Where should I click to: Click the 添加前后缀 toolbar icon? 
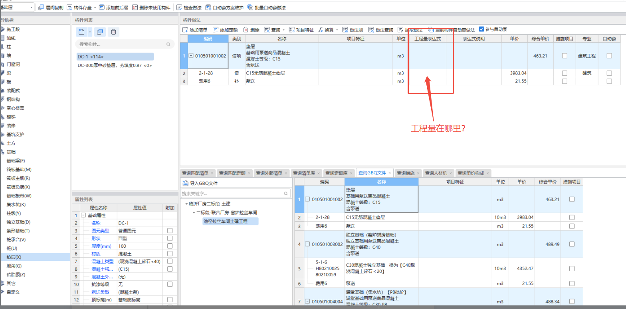pos(102,8)
